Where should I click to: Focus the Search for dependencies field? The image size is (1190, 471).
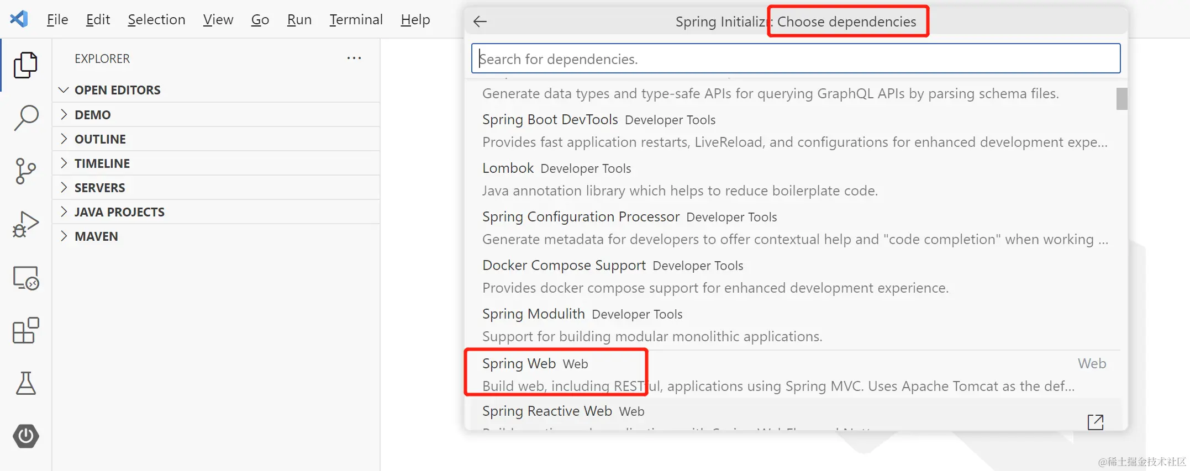point(796,59)
